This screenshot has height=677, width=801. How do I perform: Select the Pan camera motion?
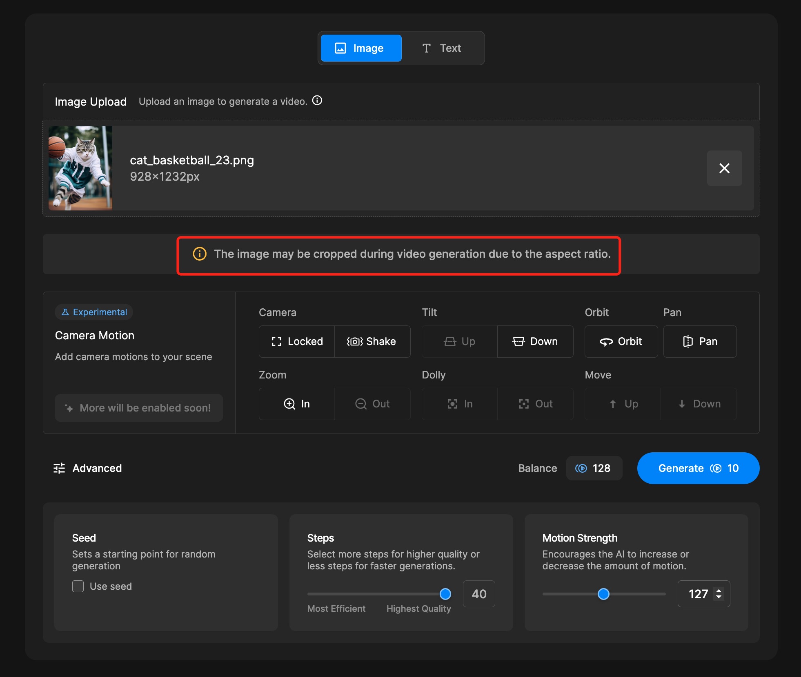pyautogui.click(x=700, y=341)
